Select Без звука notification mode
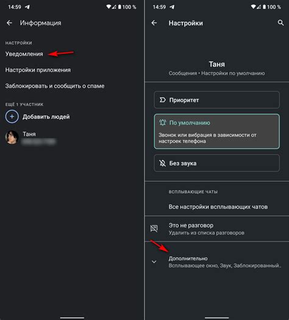This screenshot has width=289, height=320. click(217, 163)
